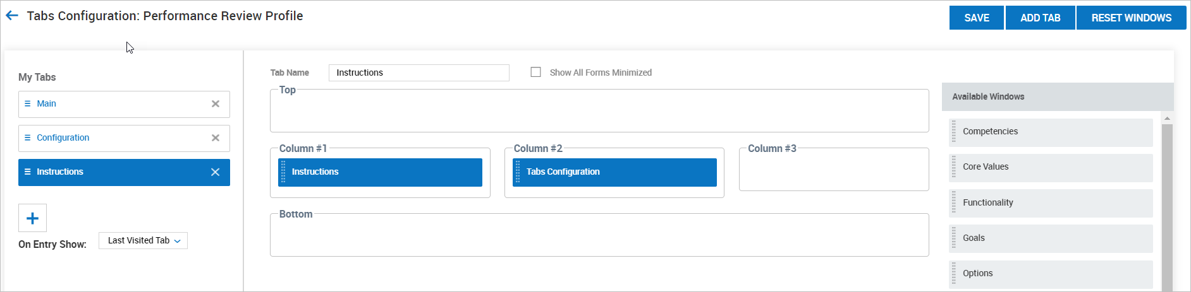Click the SAVE button
Viewport: 1191px width, 292px height.
pyautogui.click(x=977, y=18)
